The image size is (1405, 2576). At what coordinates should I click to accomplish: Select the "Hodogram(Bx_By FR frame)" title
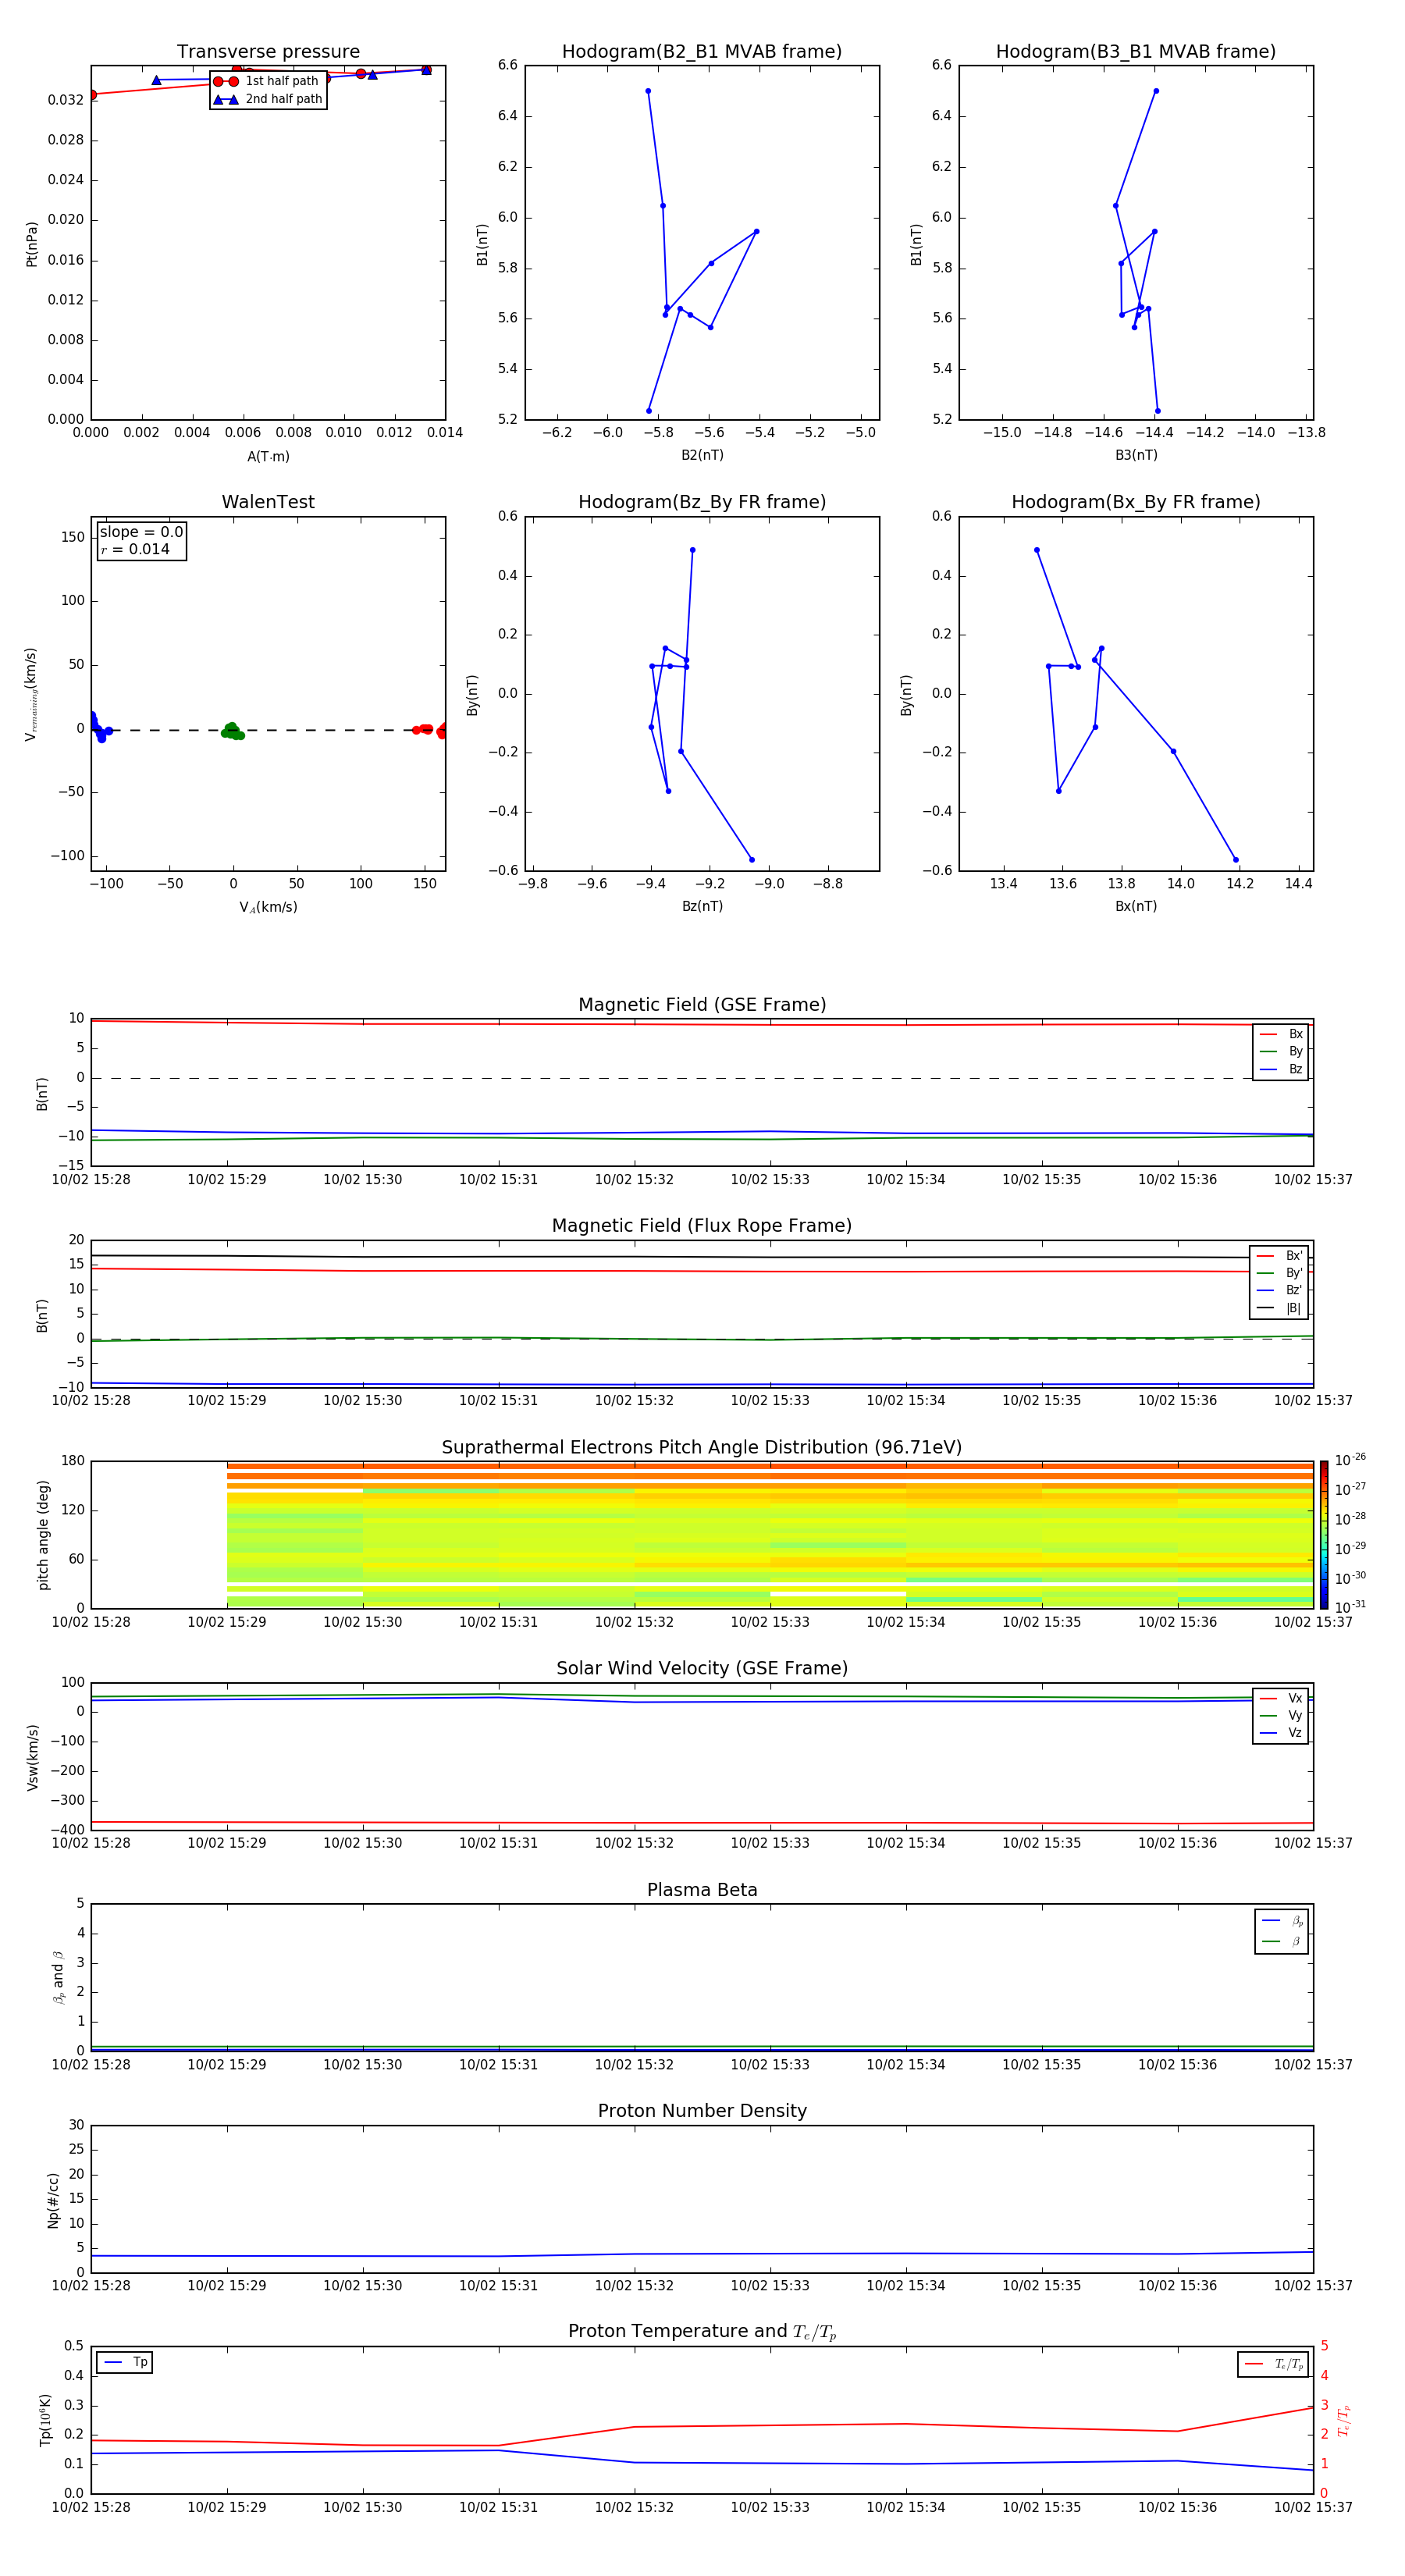1136,502
